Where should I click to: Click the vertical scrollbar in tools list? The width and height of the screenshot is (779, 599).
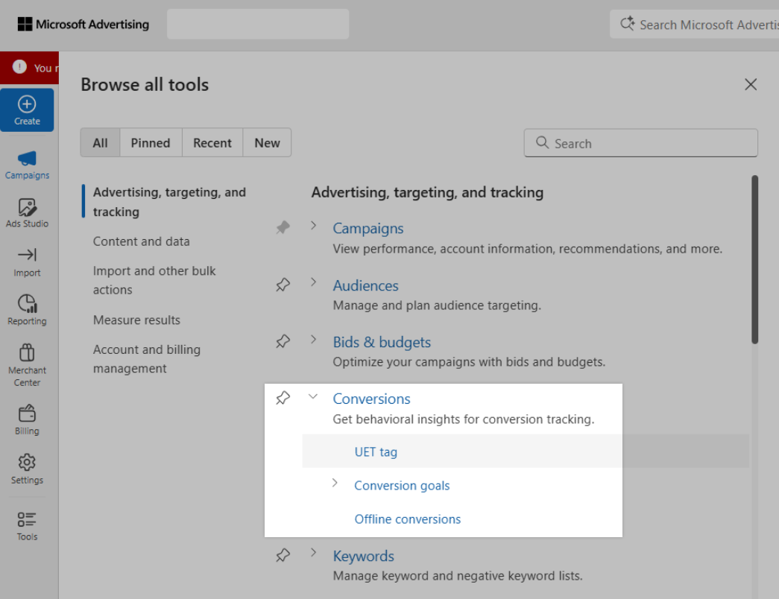(754, 259)
